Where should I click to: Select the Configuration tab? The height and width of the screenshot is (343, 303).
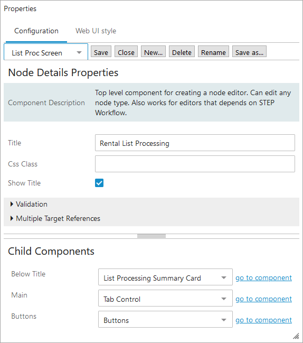tap(36, 31)
